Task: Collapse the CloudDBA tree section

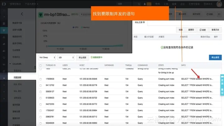Action: tap(10, 64)
